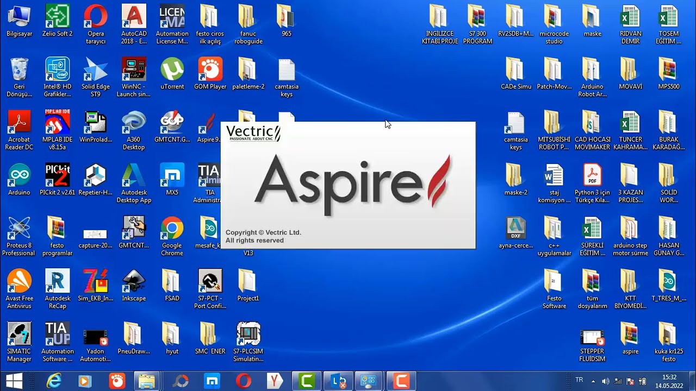This screenshot has height=391, width=696.
Task: Select the Repetier-Host desktop shortcut
Action: [x=96, y=180]
